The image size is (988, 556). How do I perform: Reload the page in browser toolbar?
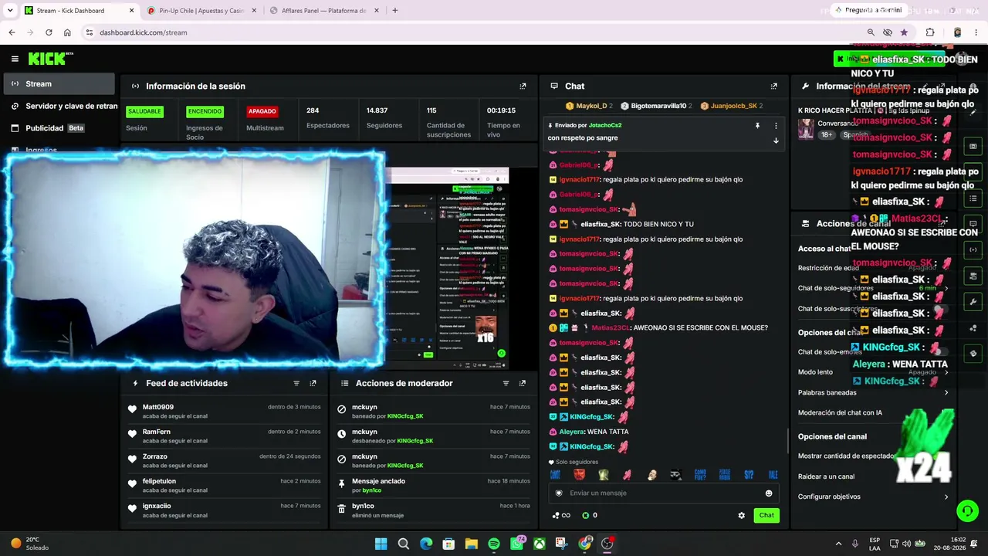pos(49,32)
